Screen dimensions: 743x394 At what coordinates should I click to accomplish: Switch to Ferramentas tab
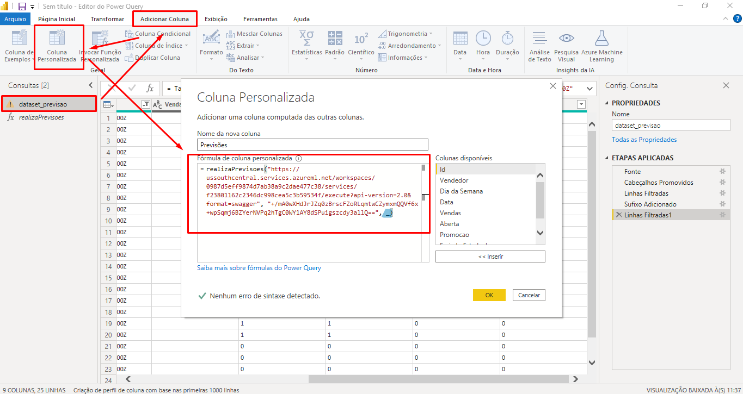(x=260, y=19)
